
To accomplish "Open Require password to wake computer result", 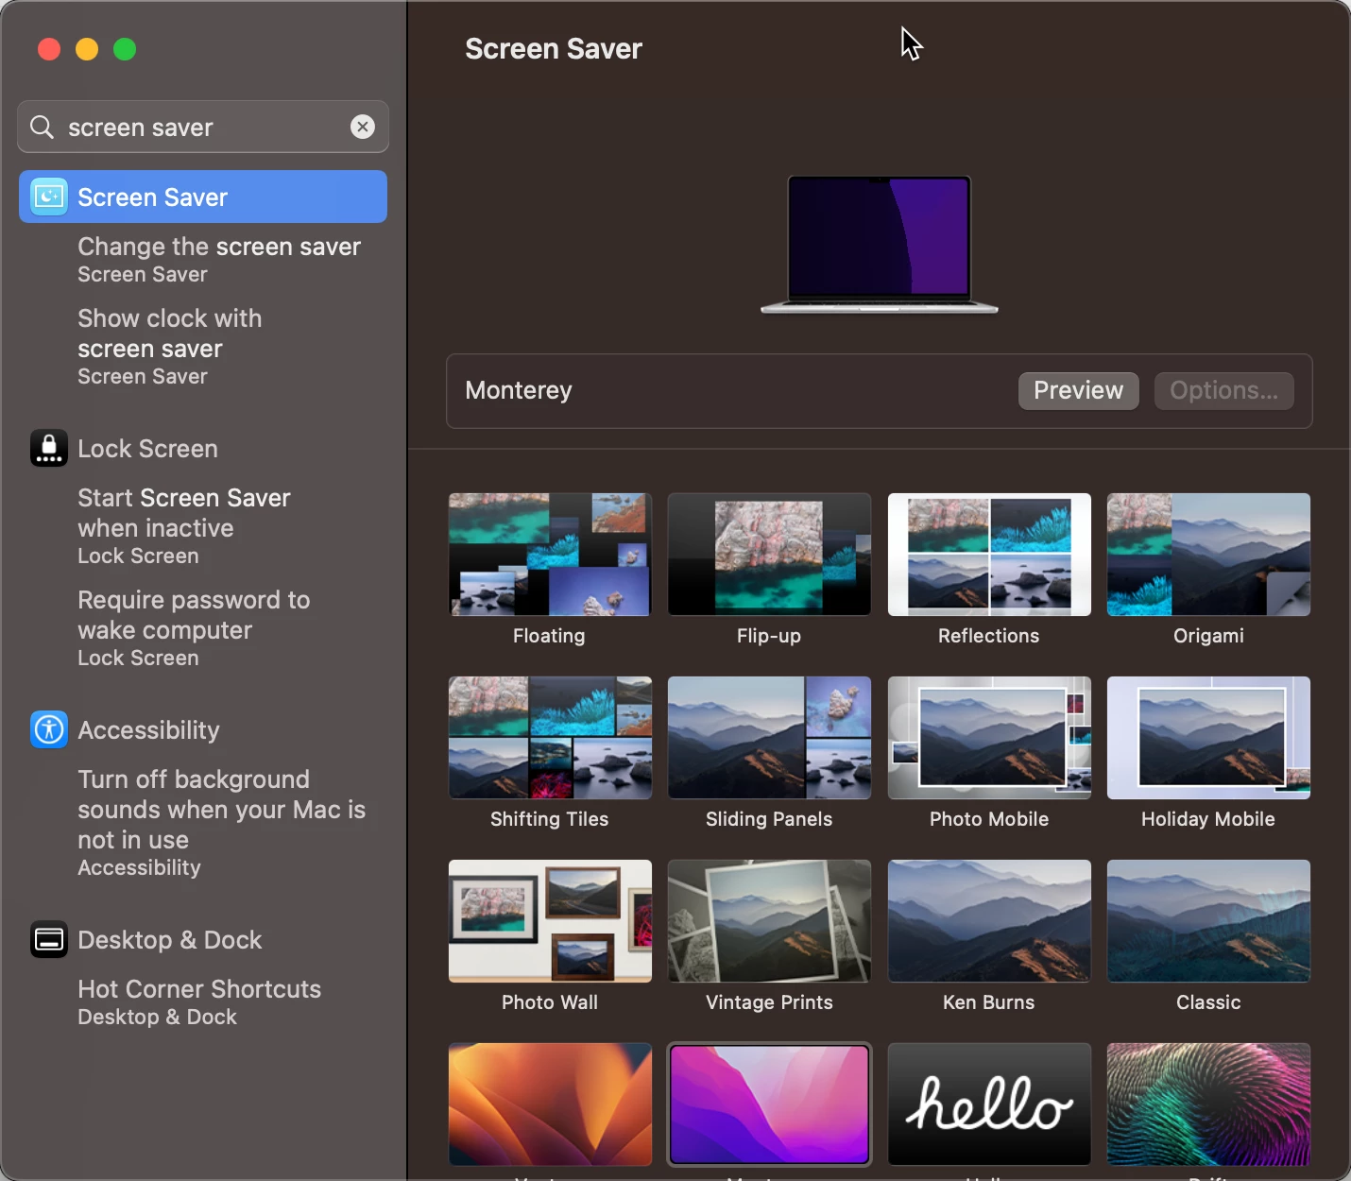I will tap(194, 627).
